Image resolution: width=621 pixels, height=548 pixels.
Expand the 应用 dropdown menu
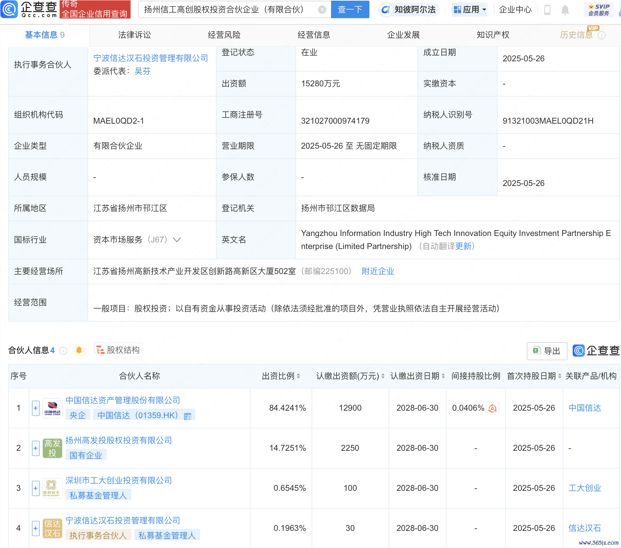click(x=470, y=10)
